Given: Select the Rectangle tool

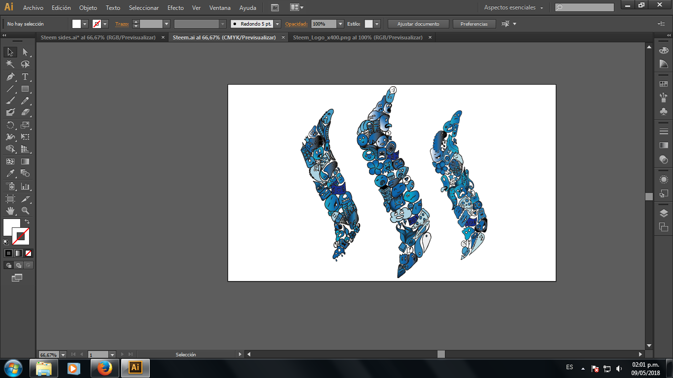Looking at the screenshot, I should pos(25,89).
